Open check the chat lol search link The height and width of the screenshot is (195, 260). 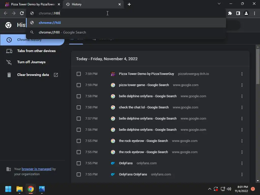(x=144, y=107)
